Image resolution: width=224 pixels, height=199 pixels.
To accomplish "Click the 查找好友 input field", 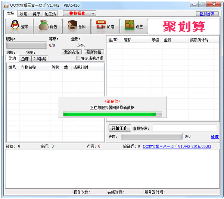I will pyautogui.click(x=185, y=128).
